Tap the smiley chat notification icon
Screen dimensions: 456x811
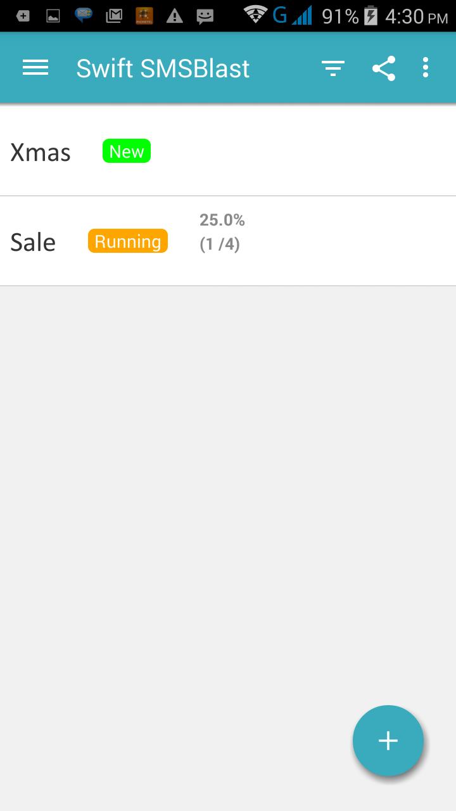(x=205, y=16)
